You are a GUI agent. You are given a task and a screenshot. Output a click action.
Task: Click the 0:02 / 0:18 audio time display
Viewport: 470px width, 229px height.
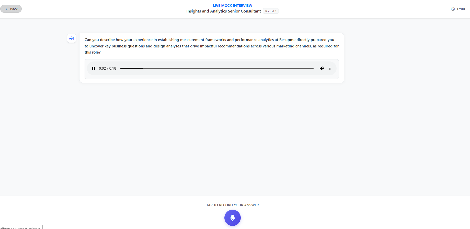108,68
